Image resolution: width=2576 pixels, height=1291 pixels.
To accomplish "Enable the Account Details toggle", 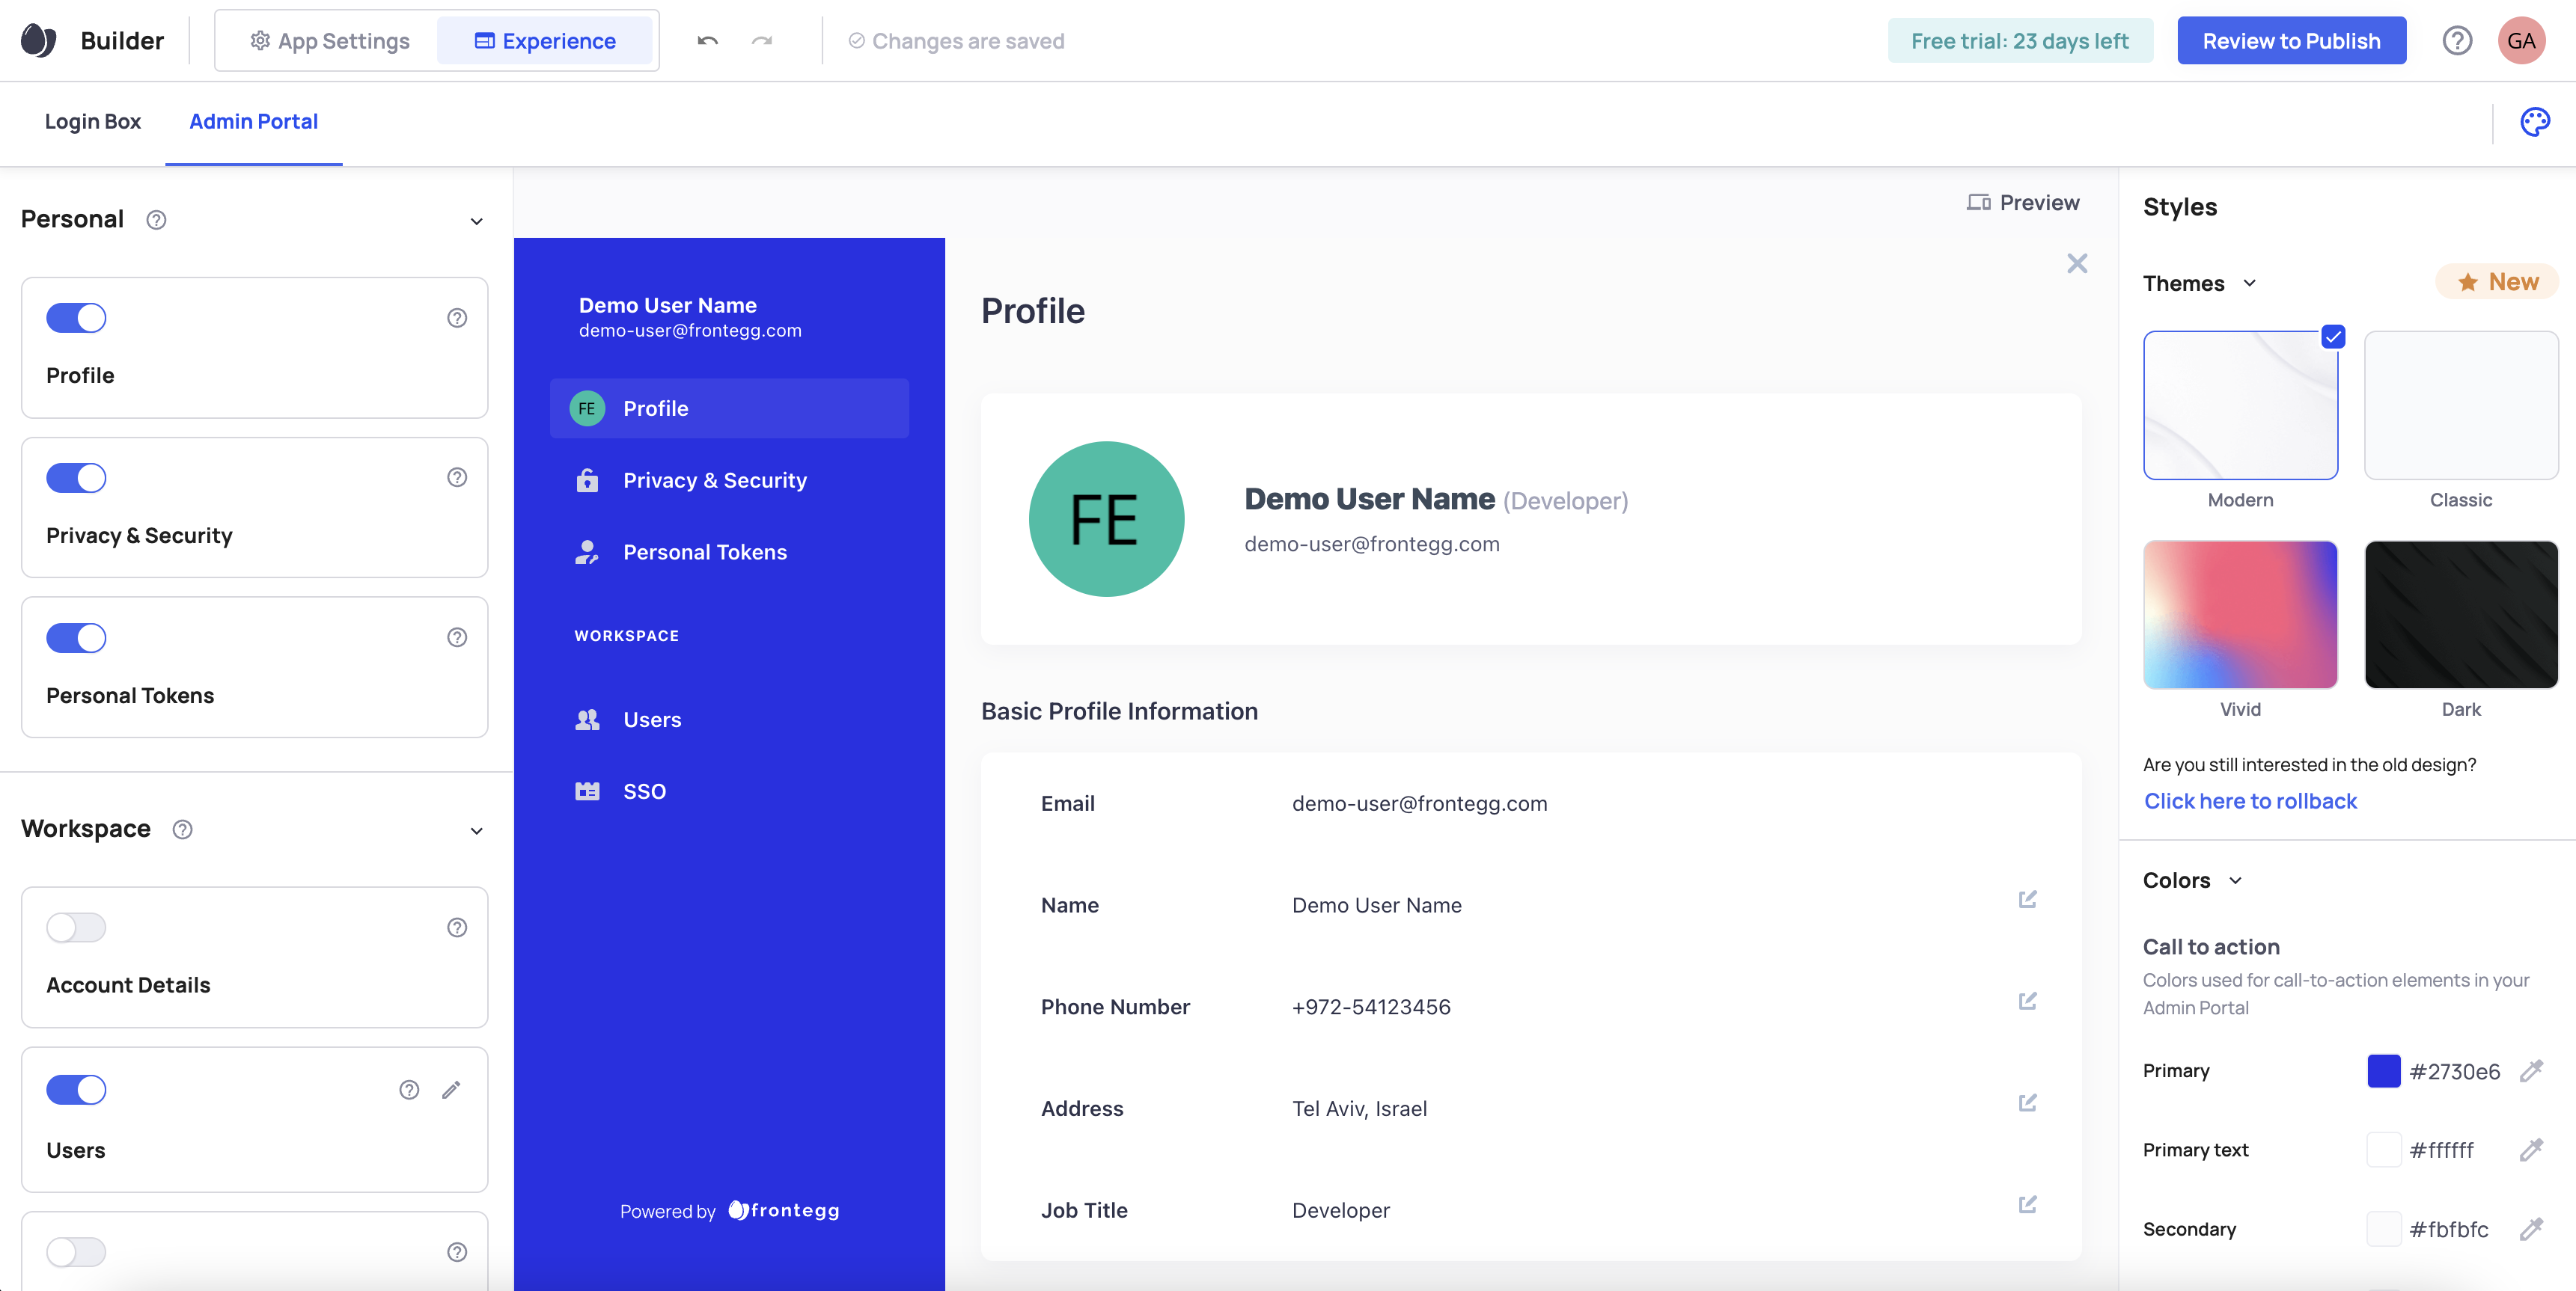I will pos(76,927).
